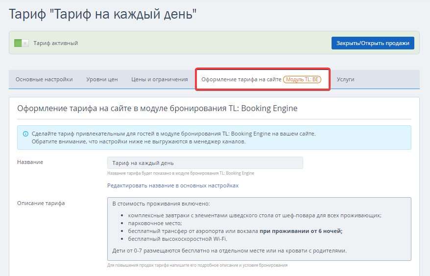The image size is (430, 276).
Task: Click the 'Название' field label
Action: pos(30,162)
